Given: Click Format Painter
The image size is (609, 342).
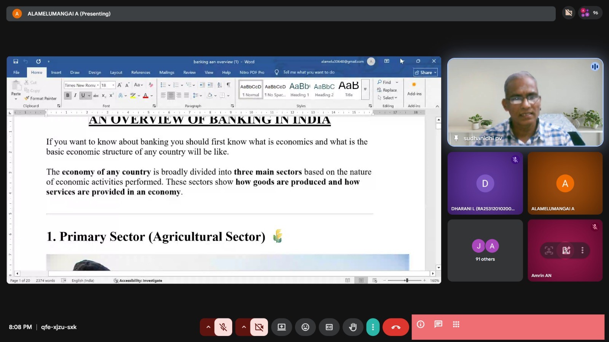Looking at the screenshot, I should [x=40, y=98].
